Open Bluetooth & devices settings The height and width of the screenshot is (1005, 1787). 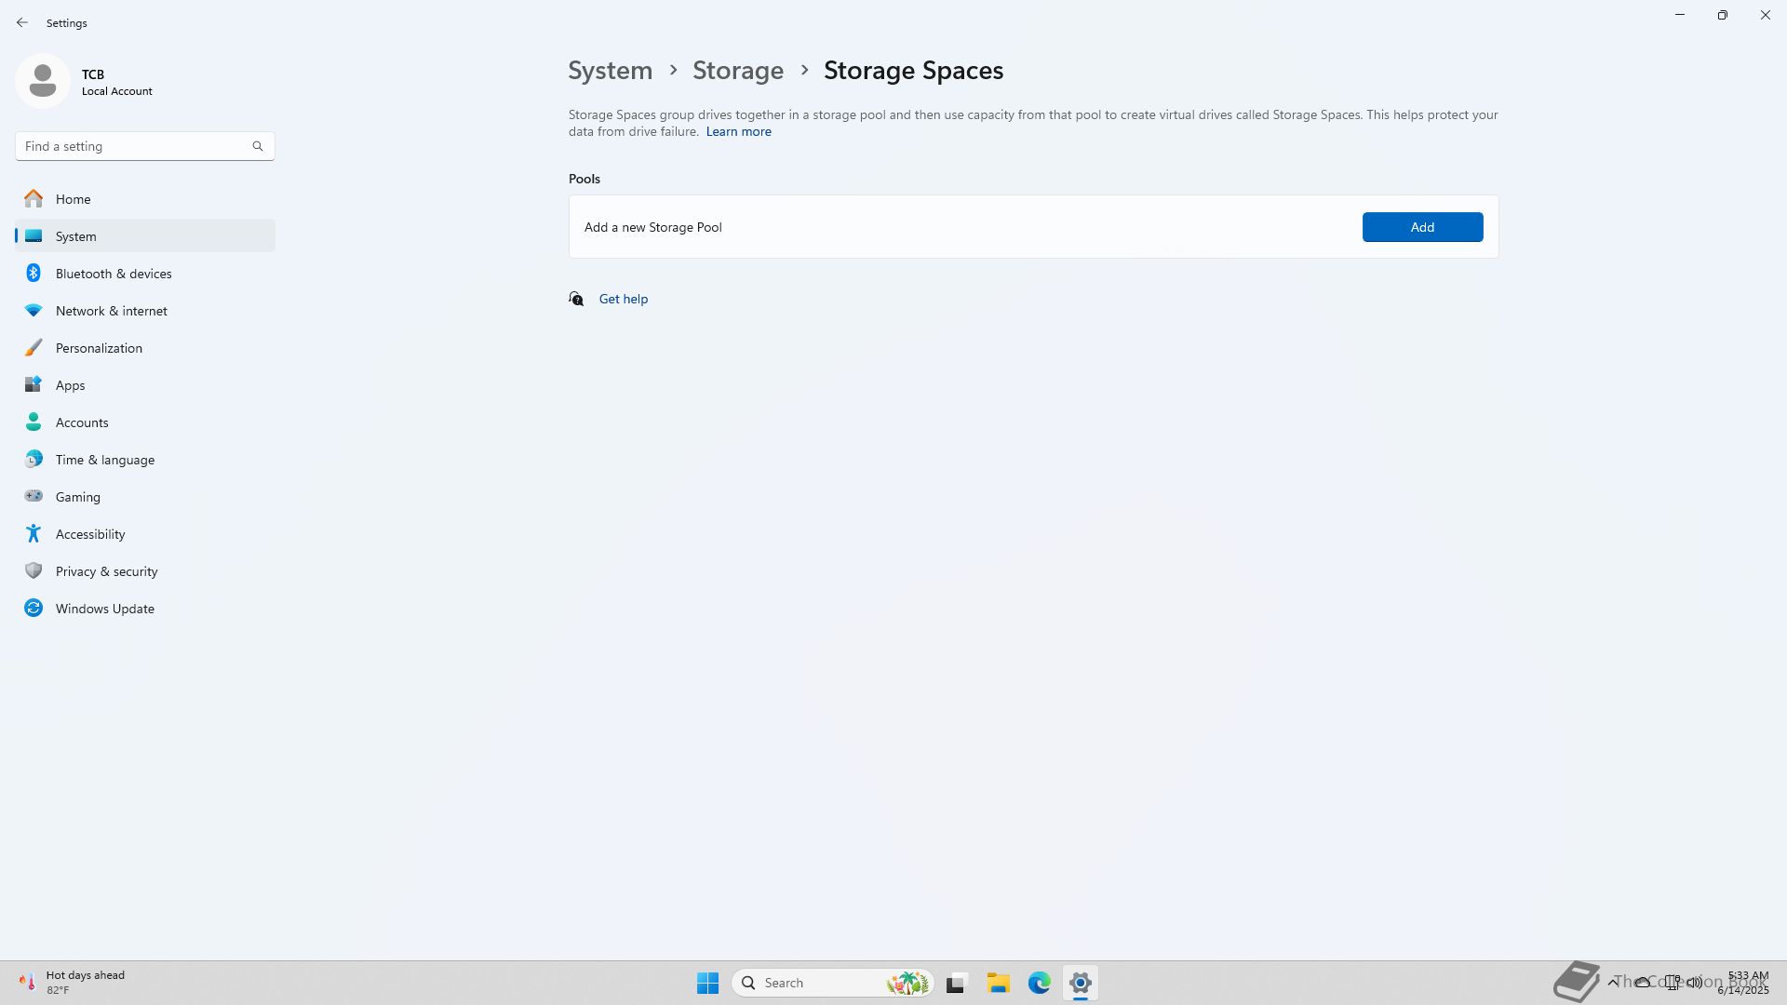click(x=114, y=274)
